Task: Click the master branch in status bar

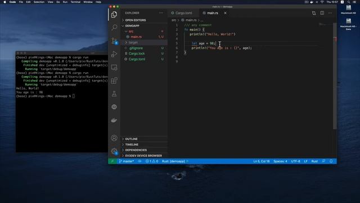Action: click(x=127, y=161)
